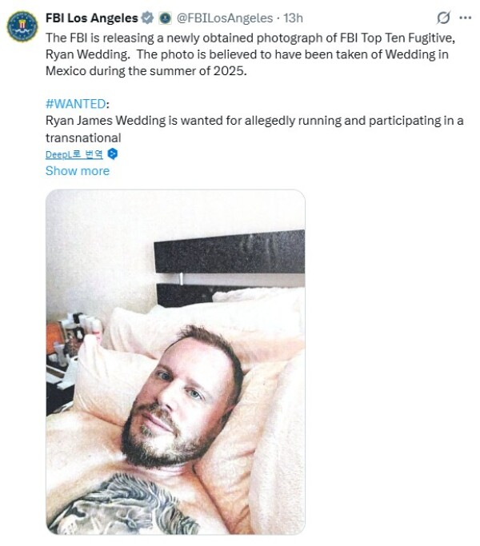
Task: Open the FBI Los Angeles profile avatar
Action: click(22, 26)
